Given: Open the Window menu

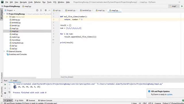Looking at the screenshot, I should (x=61, y=2).
